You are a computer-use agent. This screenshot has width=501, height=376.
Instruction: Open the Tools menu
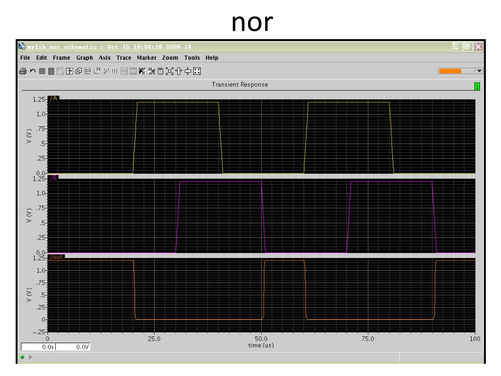192,58
